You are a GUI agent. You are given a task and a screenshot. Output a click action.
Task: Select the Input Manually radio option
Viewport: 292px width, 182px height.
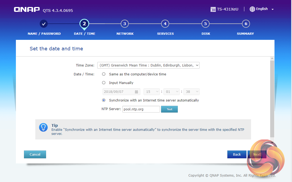click(104, 83)
